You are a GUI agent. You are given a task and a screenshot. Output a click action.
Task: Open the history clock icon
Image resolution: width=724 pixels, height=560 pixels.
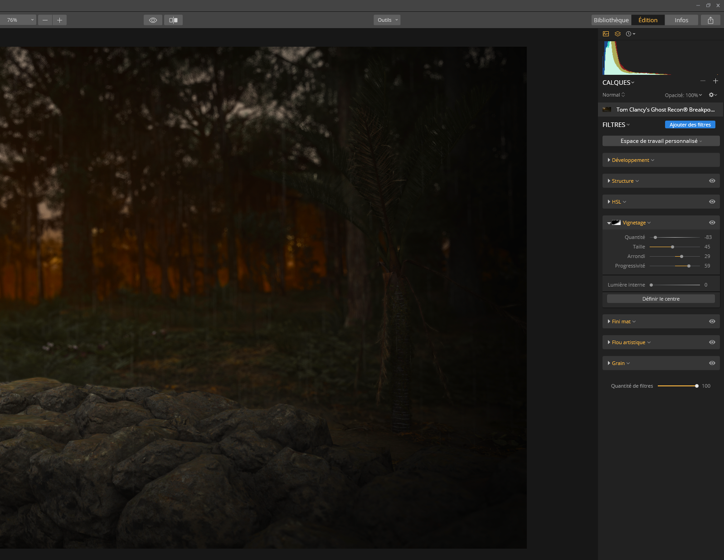pos(630,34)
